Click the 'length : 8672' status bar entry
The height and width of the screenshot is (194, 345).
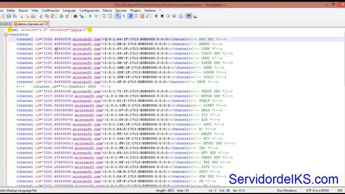point(165,190)
